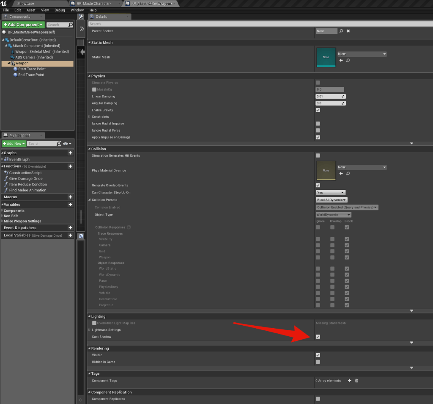Click the green Add Component button
The width and height of the screenshot is (433, 404).
[x=23, y=25]
